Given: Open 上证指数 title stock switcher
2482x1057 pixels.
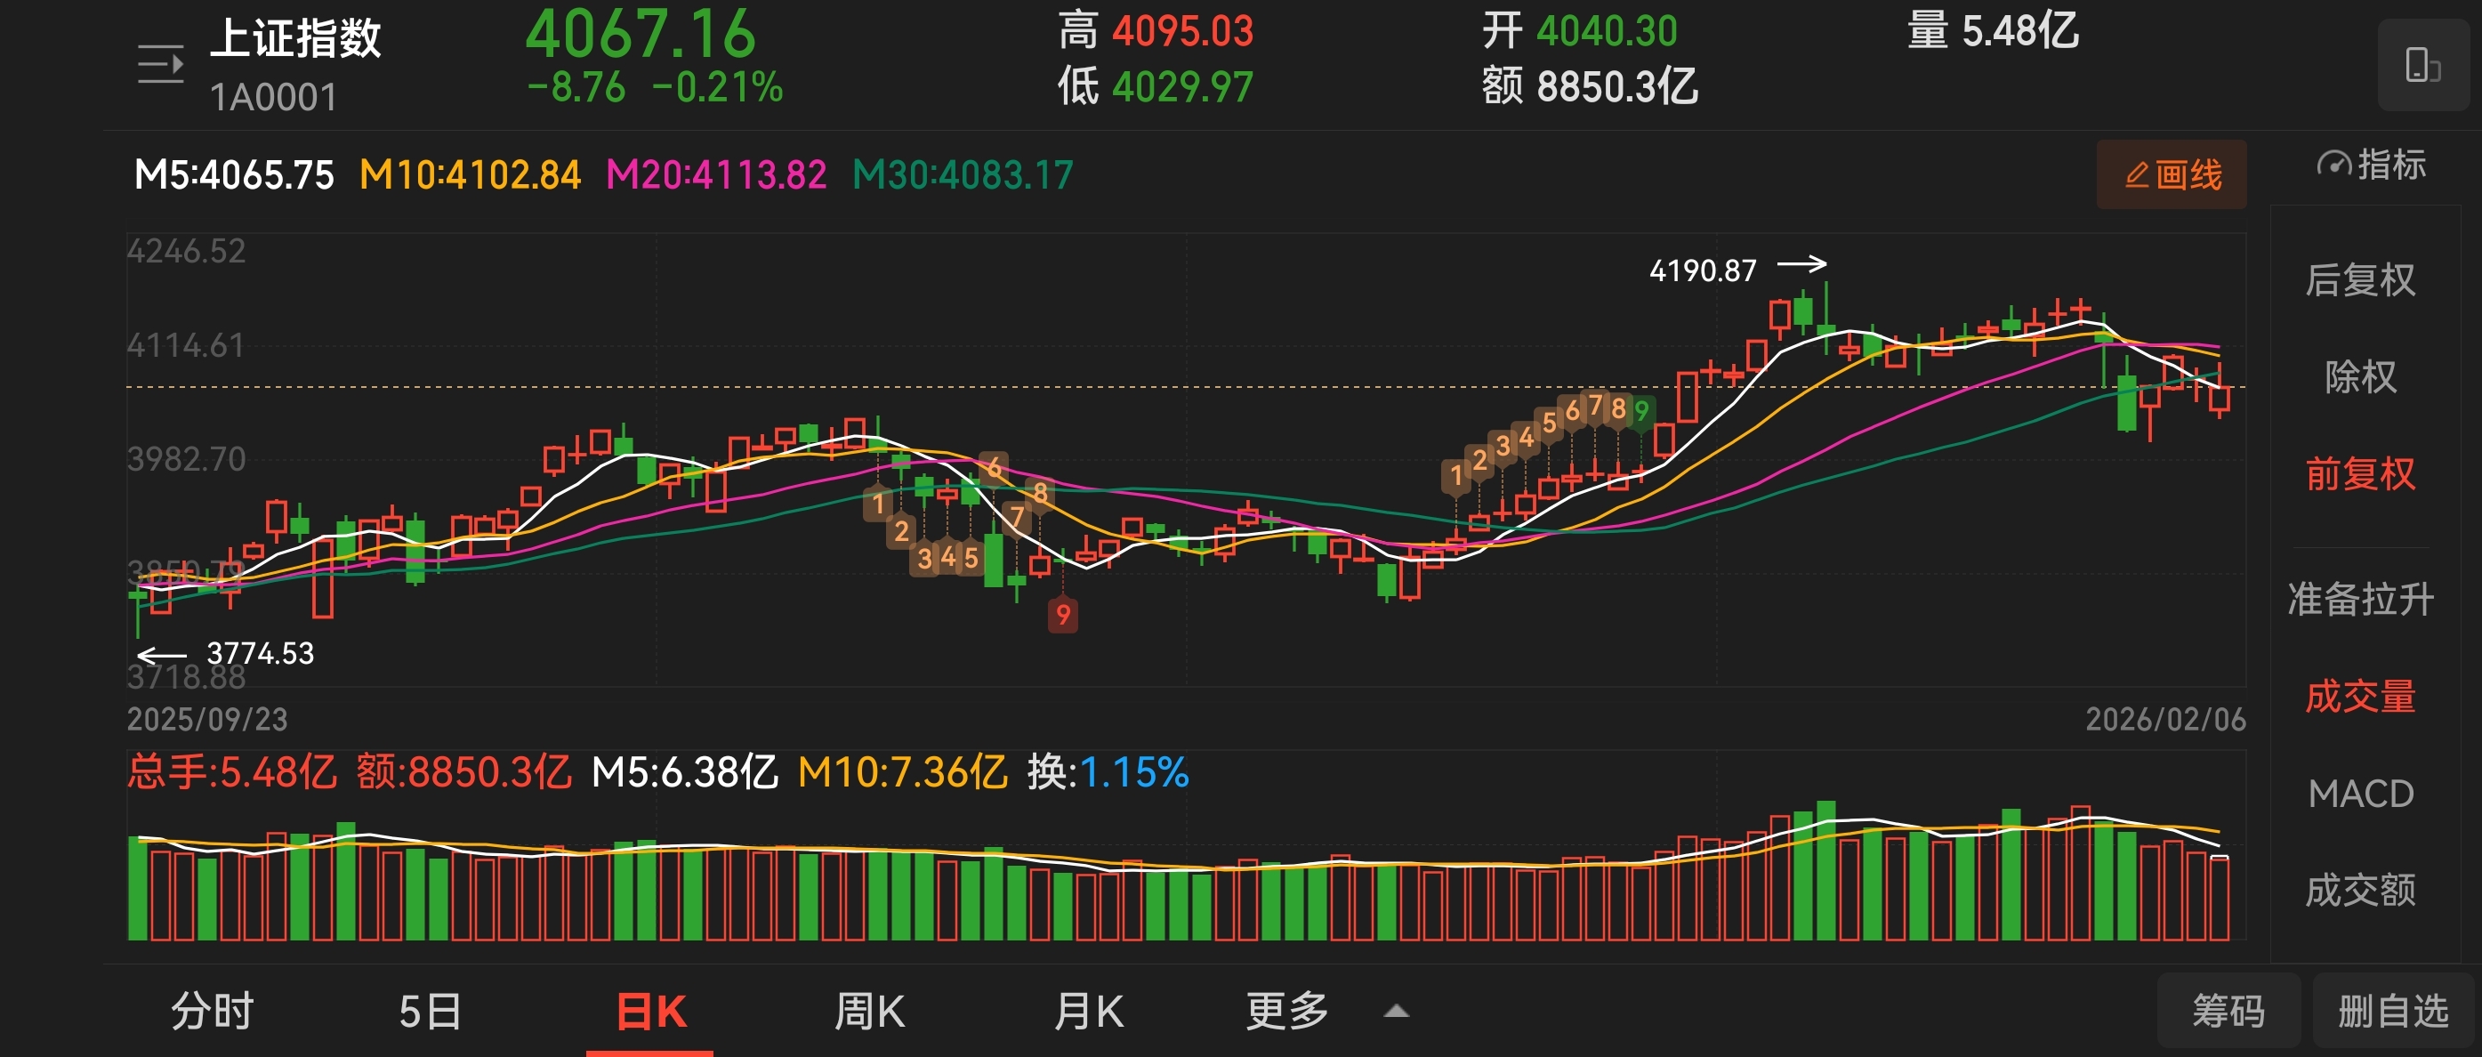Looking at the screenshot, I should click(x=294, y=38).
